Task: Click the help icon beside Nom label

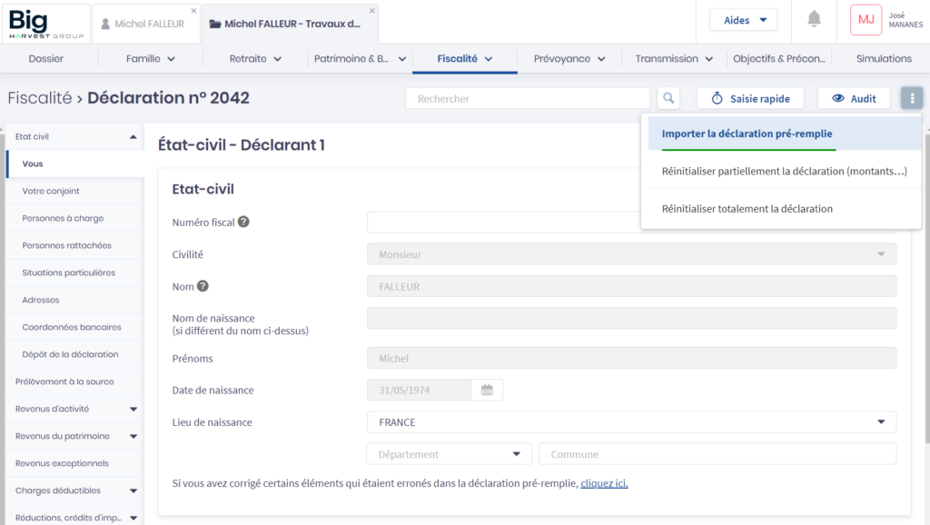Action: coord(203,286)
